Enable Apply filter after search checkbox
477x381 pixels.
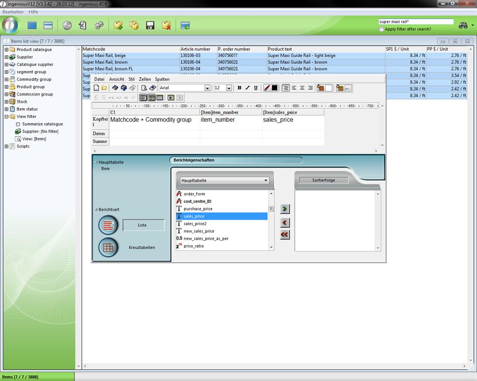click(381, 29)
